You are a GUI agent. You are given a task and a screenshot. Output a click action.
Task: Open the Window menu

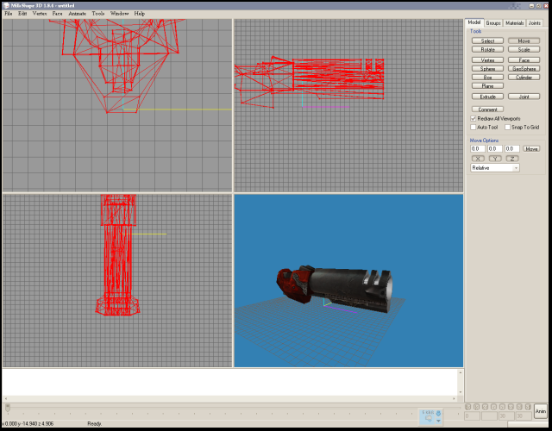click(119, 14)
